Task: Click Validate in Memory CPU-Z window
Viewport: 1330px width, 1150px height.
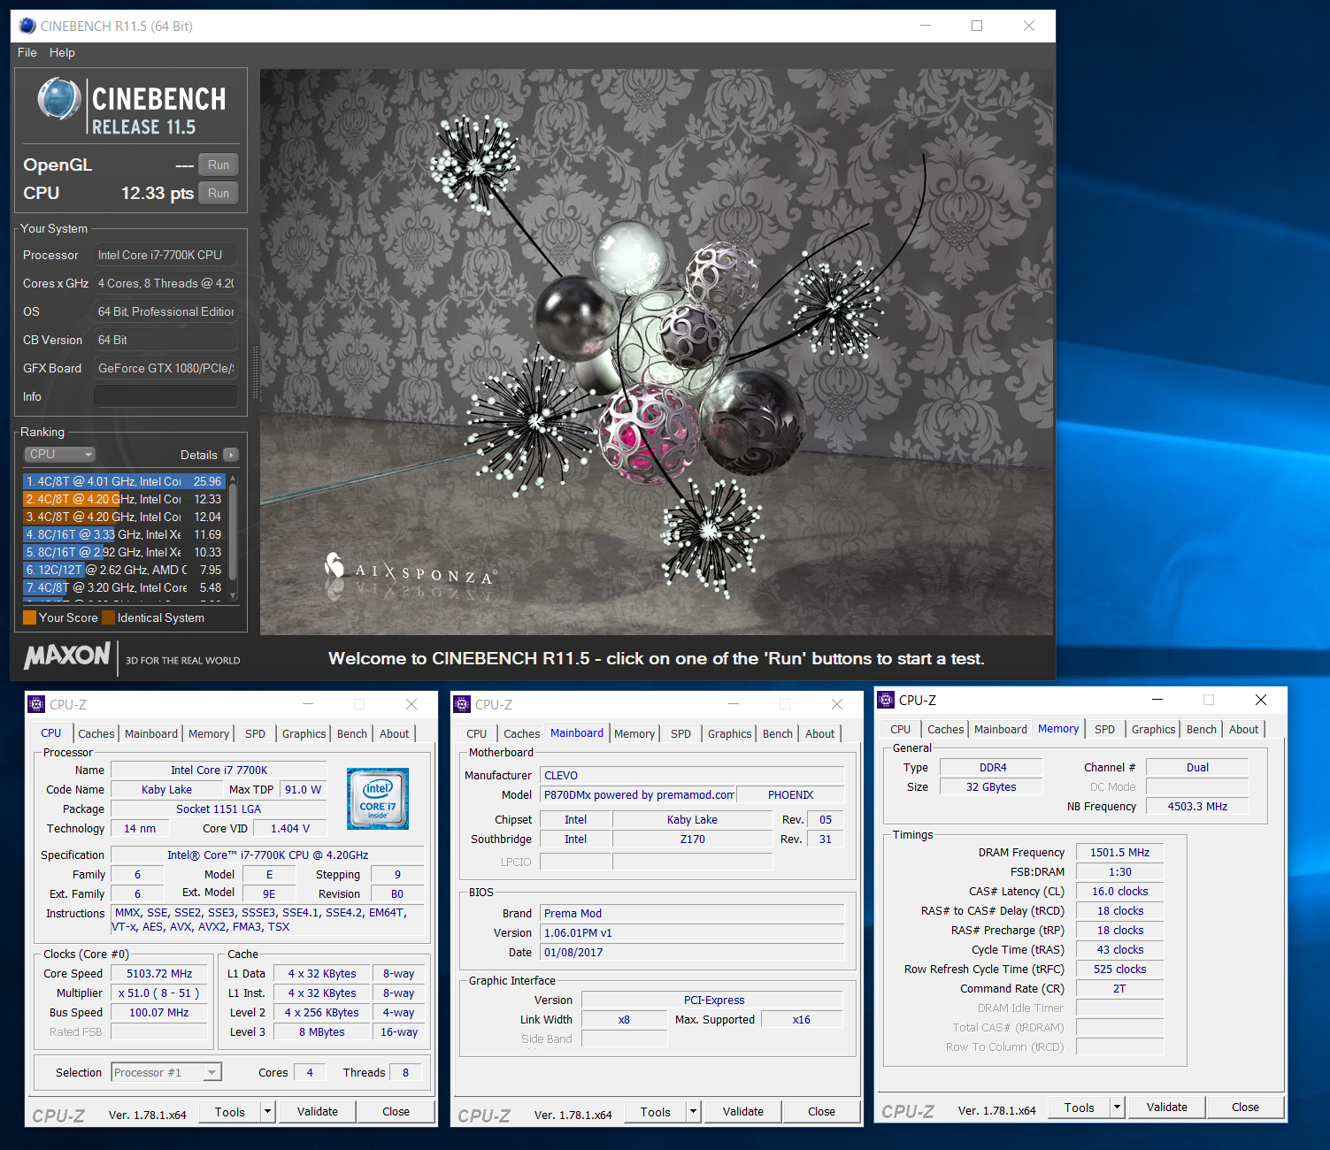Action: [1167, 1108]
